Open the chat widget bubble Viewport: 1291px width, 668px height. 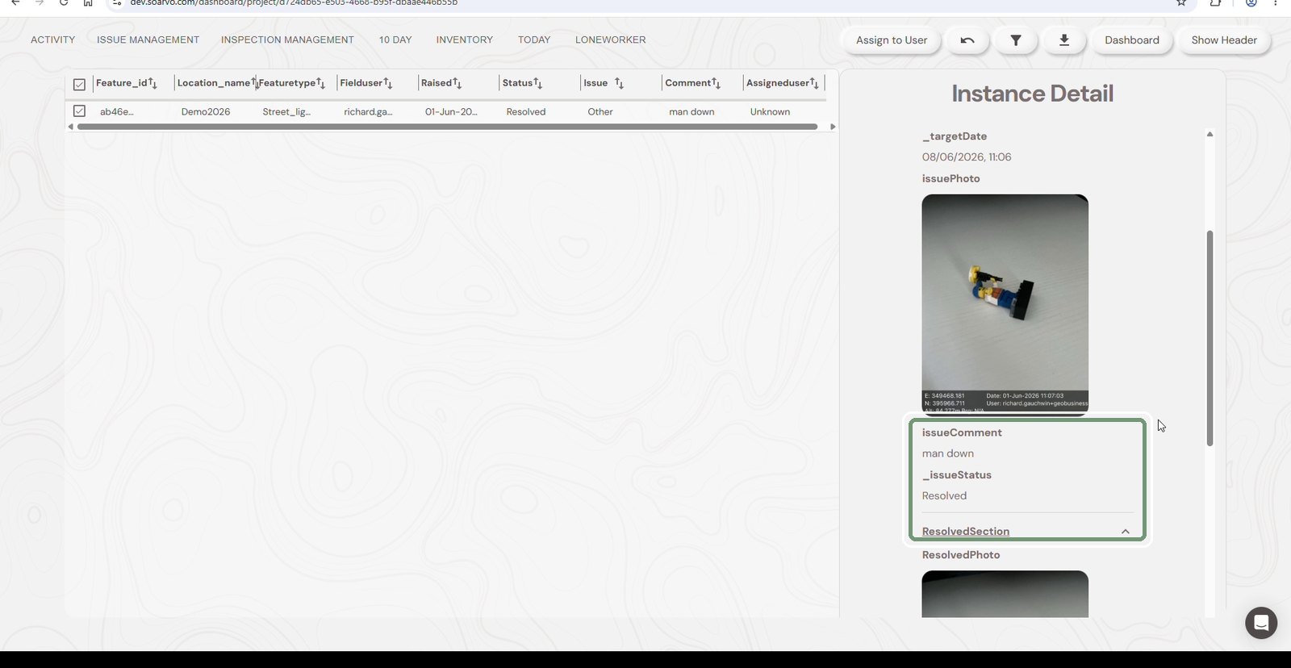[1261, 623]
